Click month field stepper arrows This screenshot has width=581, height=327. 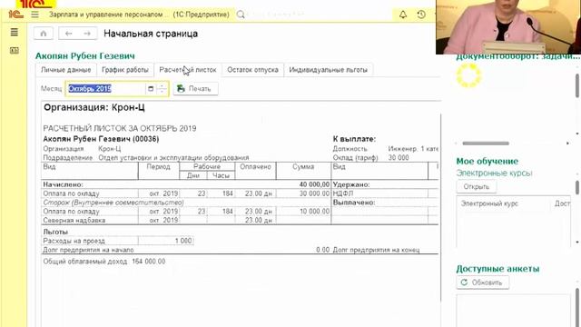click(162, 89)
